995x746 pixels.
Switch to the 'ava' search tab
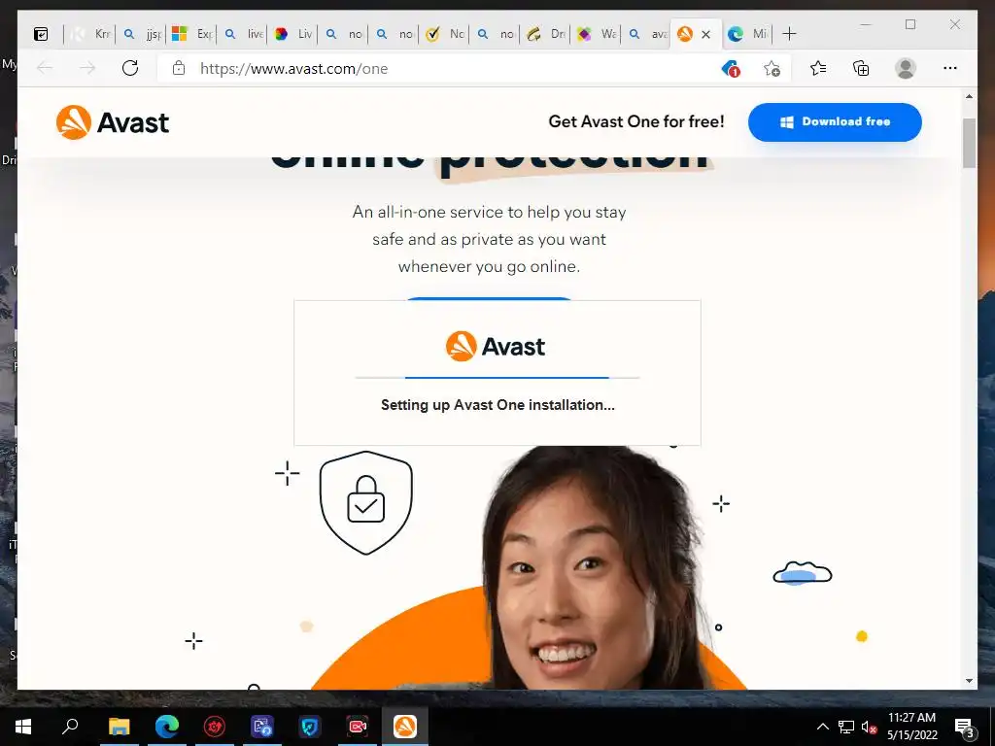pos(646,34)
